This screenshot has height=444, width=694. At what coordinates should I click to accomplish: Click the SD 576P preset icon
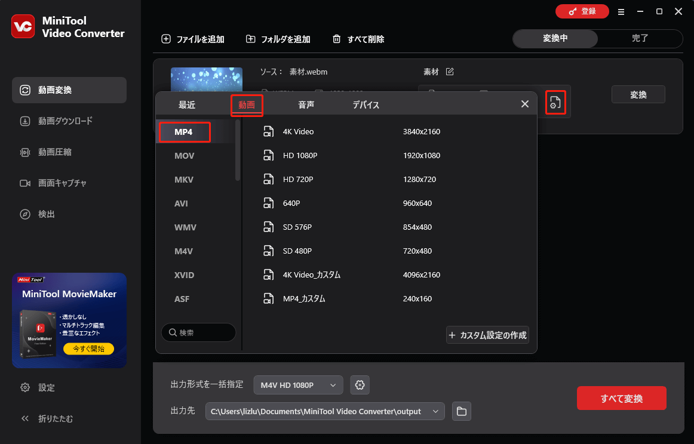[268, 227]
